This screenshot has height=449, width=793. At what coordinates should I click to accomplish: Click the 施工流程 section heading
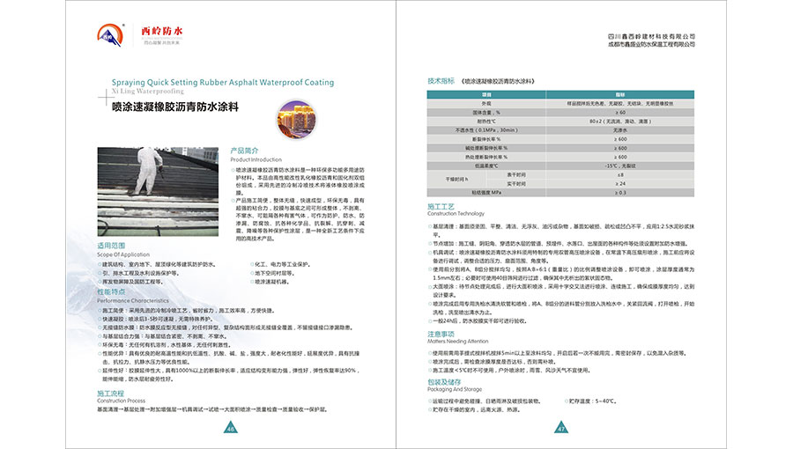pos(110,393)
